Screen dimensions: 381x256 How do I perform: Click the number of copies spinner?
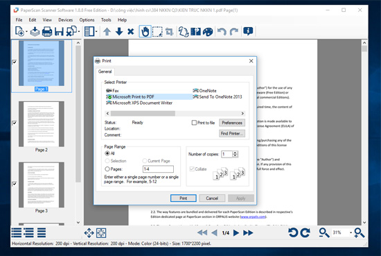[235, 154]
